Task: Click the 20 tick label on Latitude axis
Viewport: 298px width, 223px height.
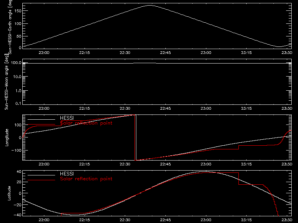Action: click(x=19, y=182)
